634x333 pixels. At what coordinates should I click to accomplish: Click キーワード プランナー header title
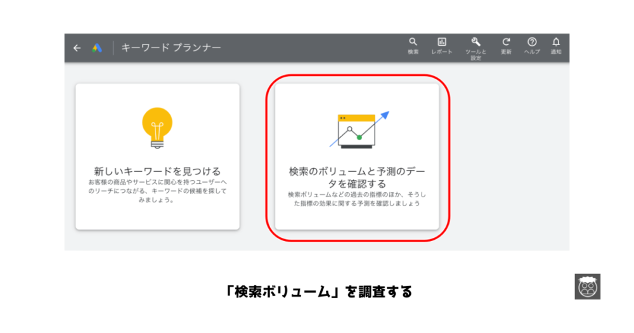pyautogui.click(x=171, y=48)
